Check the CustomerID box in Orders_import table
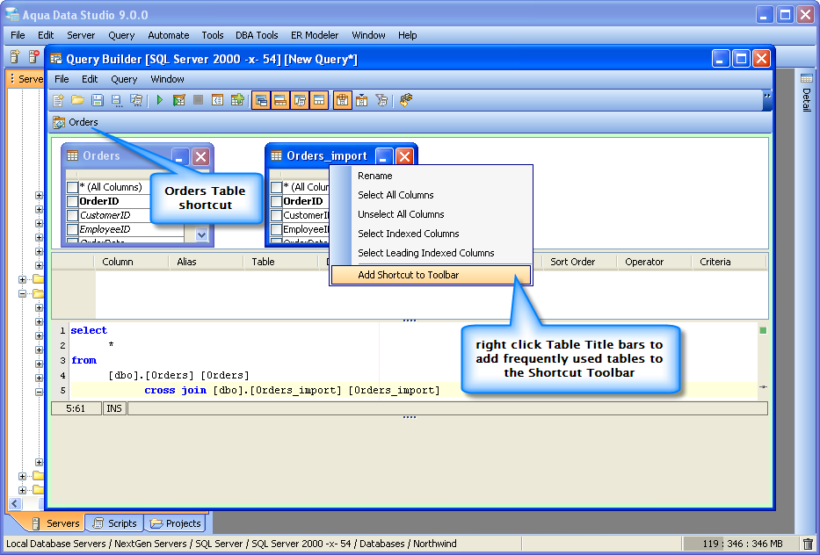The height and width of the screenshot is (555, 820). point(276,215)
